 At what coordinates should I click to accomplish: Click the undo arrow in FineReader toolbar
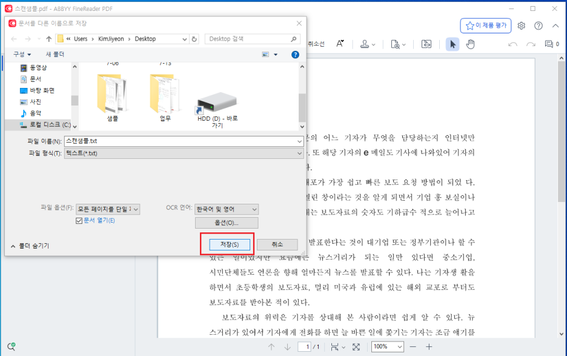(512, 44)
